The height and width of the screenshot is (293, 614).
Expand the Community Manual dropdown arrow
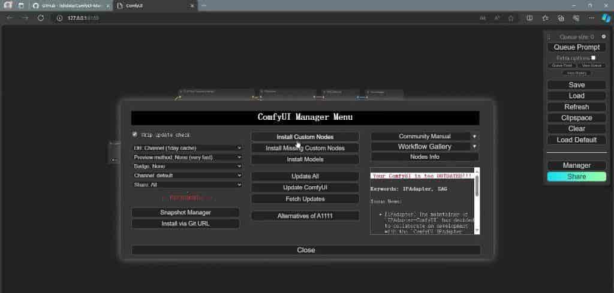coord(475,137)
